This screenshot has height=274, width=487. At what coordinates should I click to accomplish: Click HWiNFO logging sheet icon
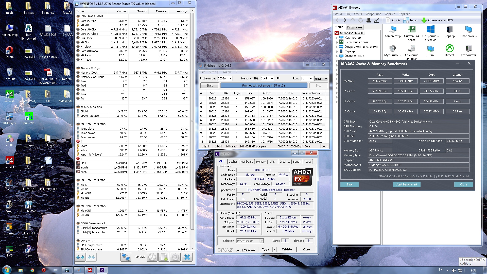click(164, 257)
